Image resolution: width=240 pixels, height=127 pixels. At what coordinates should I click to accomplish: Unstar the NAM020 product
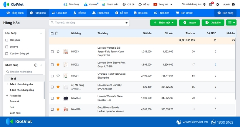coord(58,109)
